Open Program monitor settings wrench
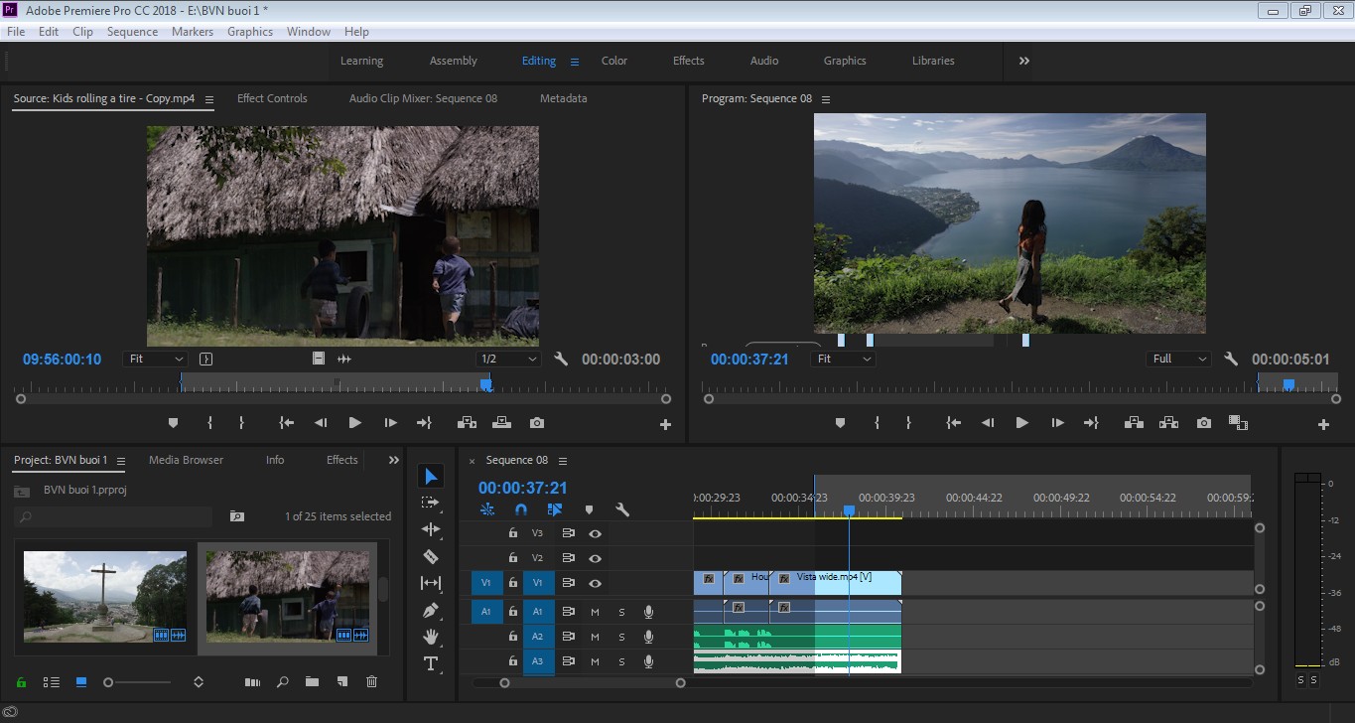This screenshot has width=1355, height=723. click(x=1231, y=359)
